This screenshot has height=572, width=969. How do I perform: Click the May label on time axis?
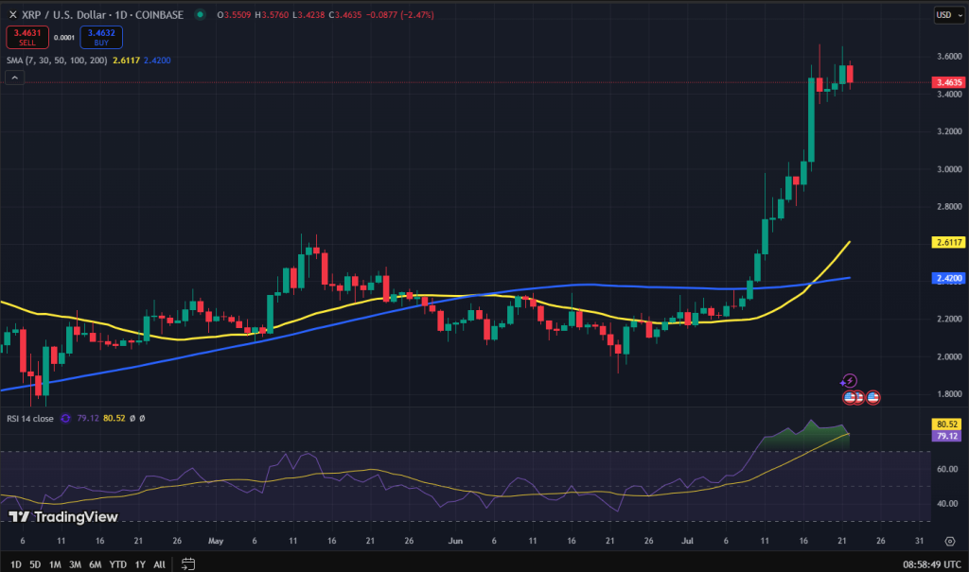pos(216,541)
